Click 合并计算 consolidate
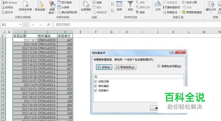The width and height of the screenshot is (221, 121). point(189,3)
